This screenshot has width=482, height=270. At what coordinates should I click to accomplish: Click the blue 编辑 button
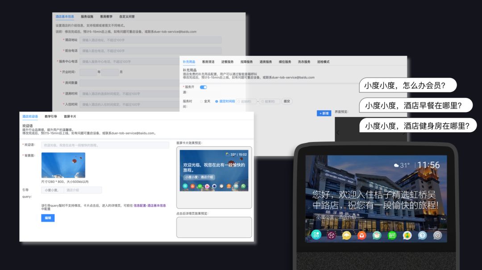[48, 218]
